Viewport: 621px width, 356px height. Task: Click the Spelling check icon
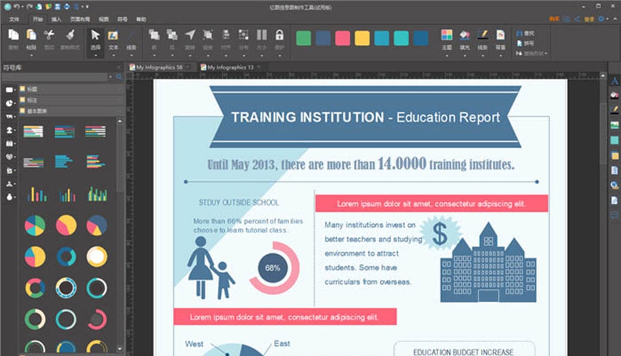(x=519, y=43)
